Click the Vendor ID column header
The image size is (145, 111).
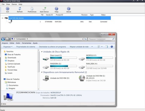49,15
